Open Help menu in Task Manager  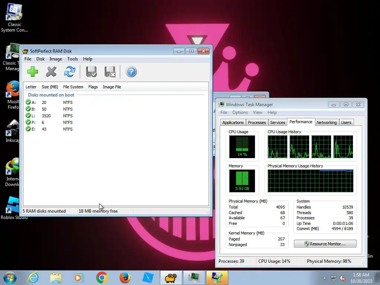272,112
